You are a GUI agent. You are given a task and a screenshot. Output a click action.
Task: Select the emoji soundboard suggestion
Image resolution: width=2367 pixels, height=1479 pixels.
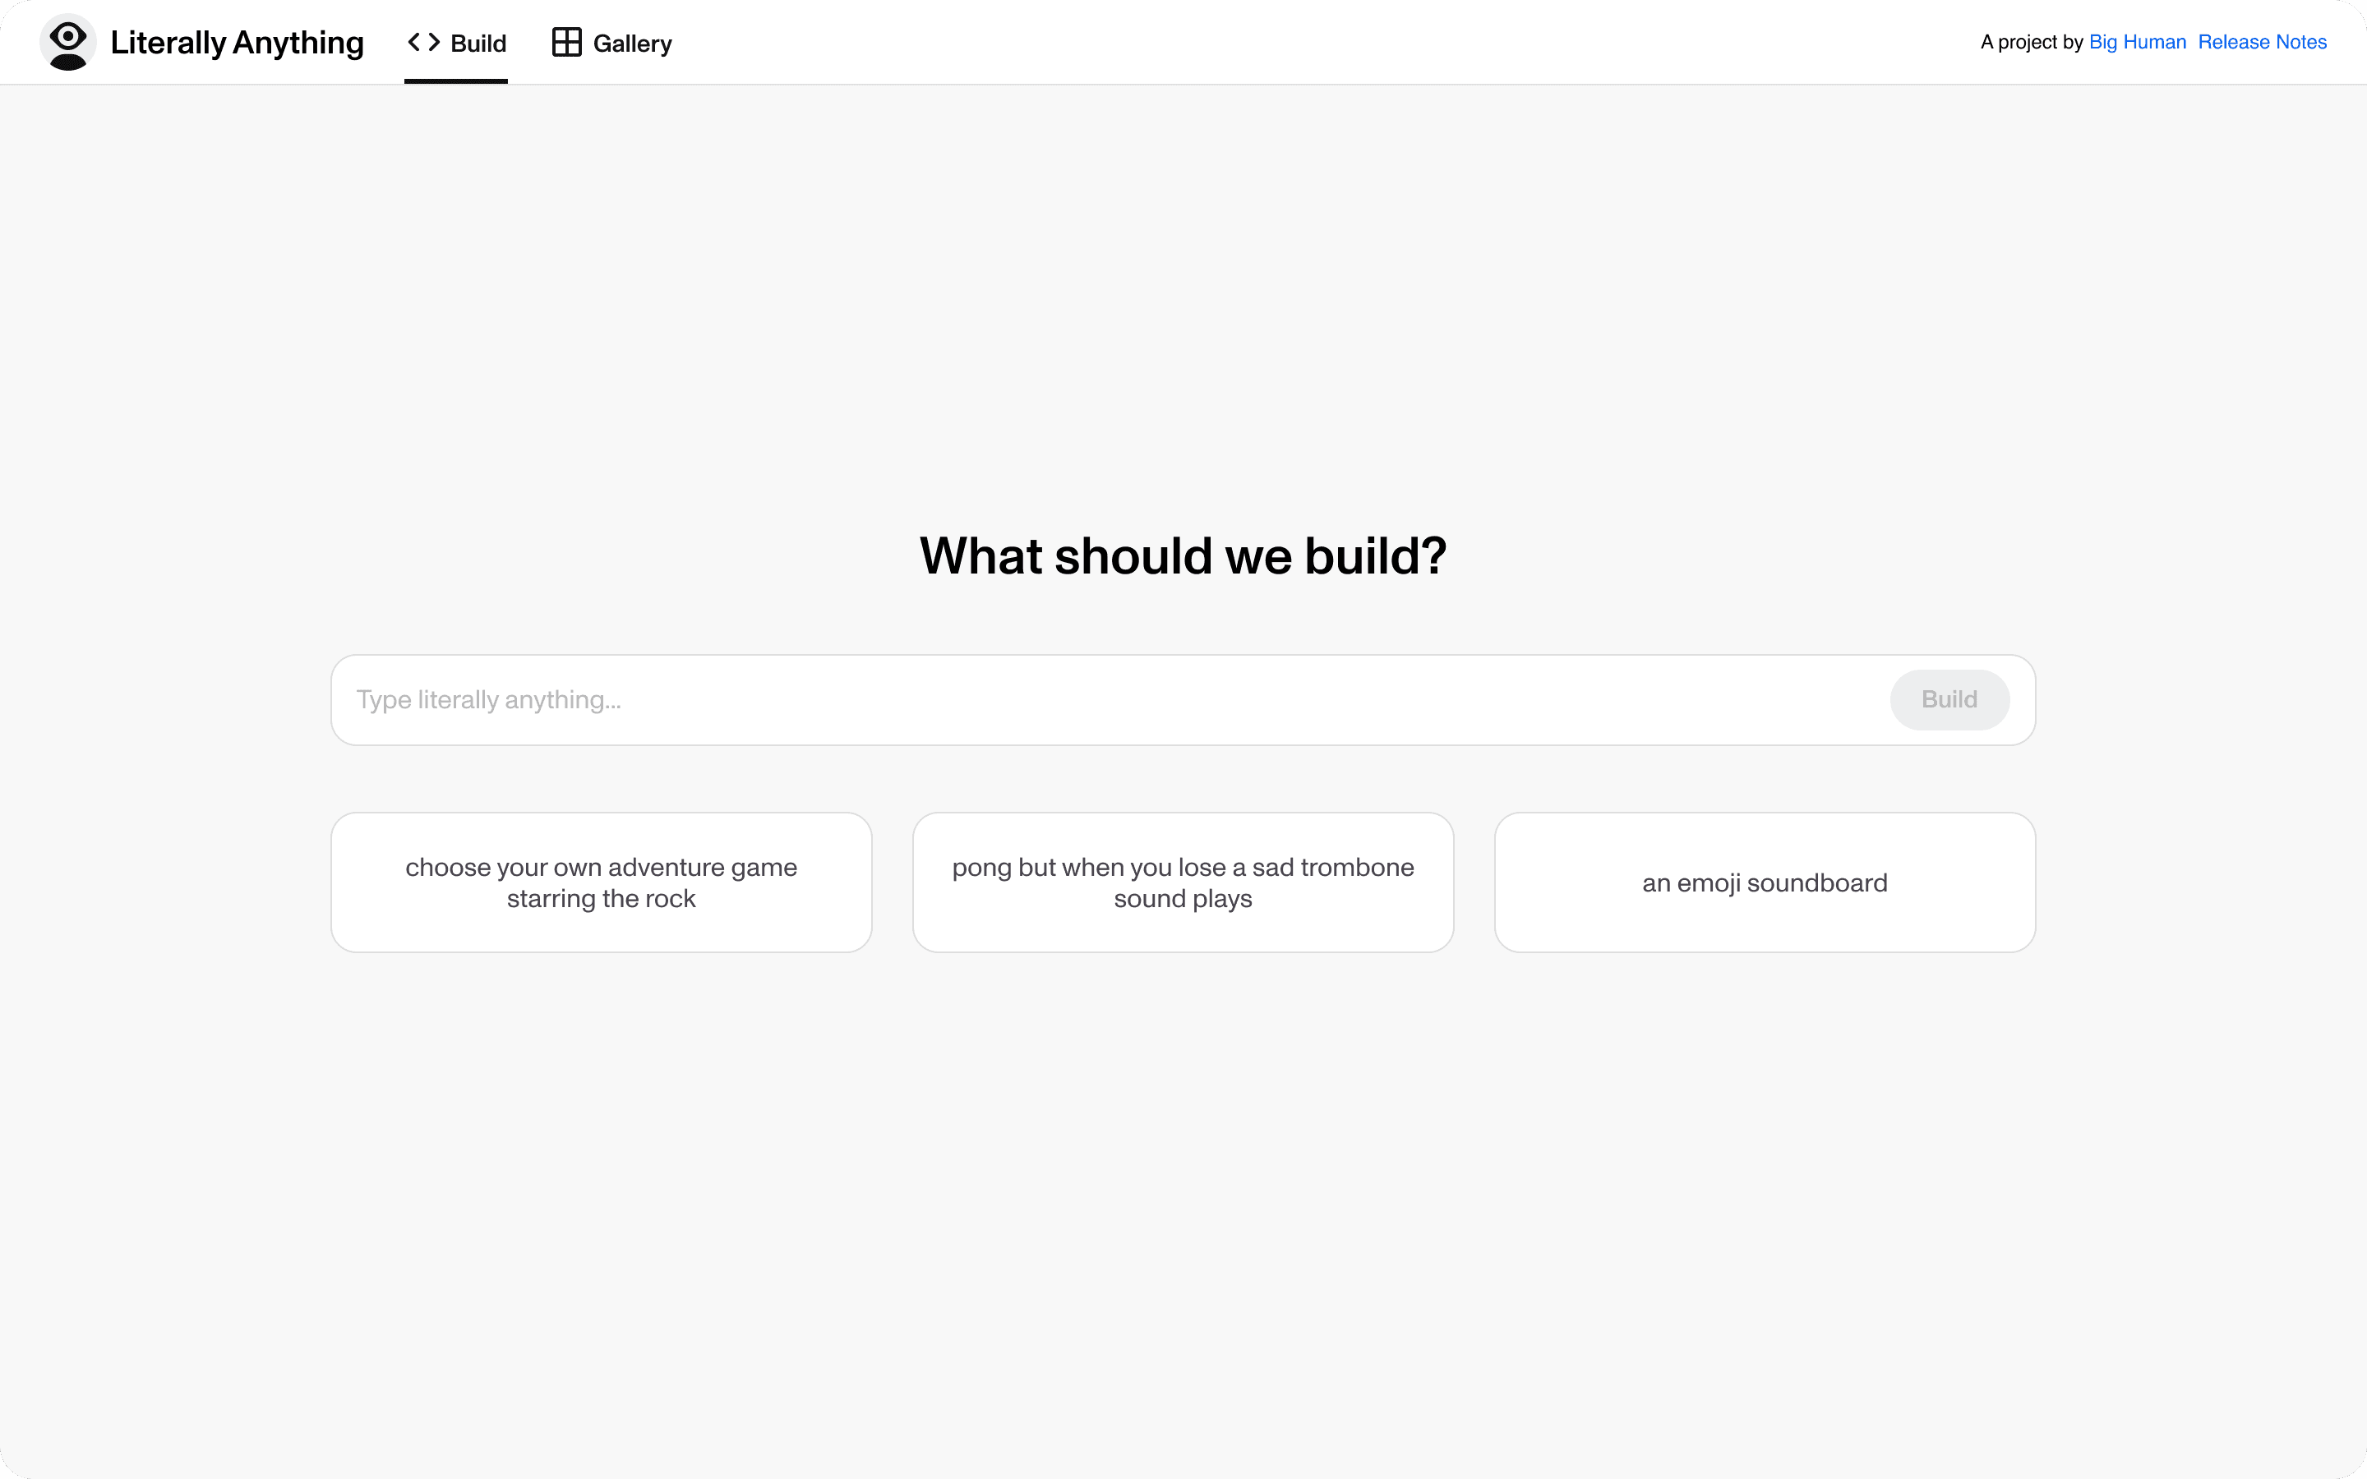tap(1764, 882)
